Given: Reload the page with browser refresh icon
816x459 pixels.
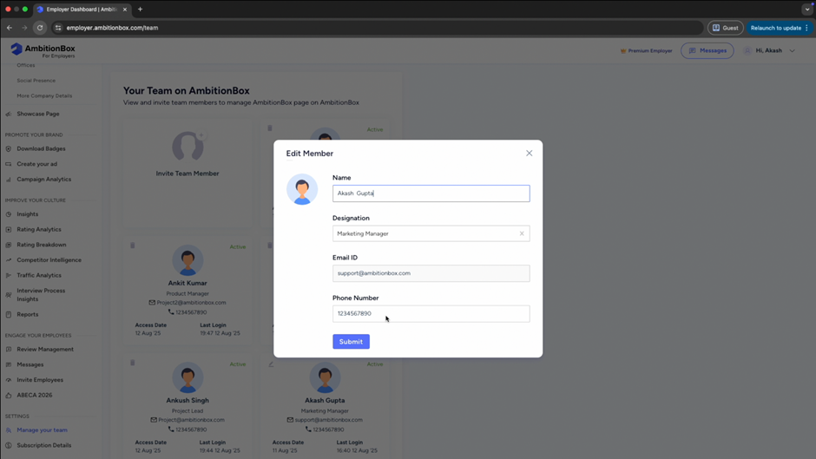Looking at the screenshot, I should point(40,28).
